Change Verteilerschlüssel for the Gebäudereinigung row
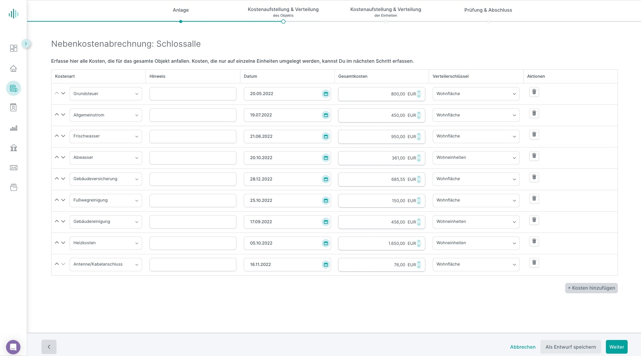This screenshot has width=641, height=356. 476,222
